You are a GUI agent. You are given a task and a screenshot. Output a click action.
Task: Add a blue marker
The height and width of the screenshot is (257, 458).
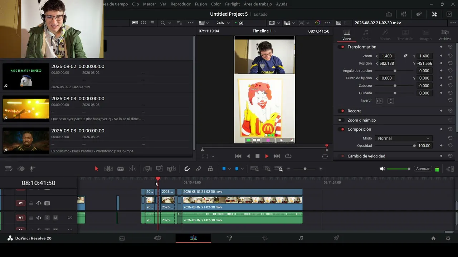[237, 169]
